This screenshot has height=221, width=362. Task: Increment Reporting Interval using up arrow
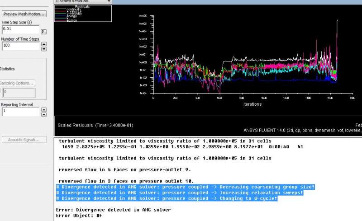[x=44, y=109]
